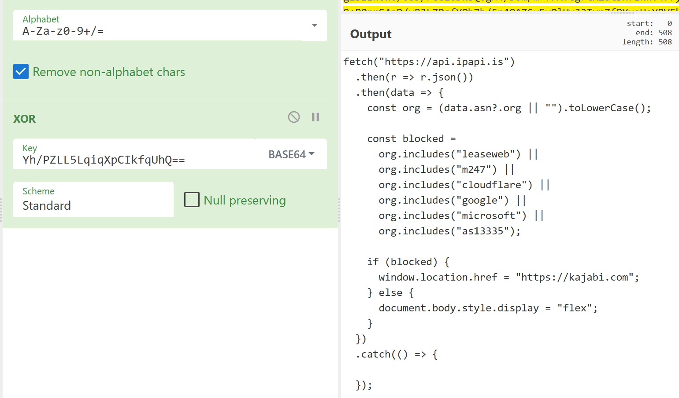Image resolution: width=679 pixels, height=398 pixels.
Task: Click the XOR operation title
Action: (x=25, y=119)
